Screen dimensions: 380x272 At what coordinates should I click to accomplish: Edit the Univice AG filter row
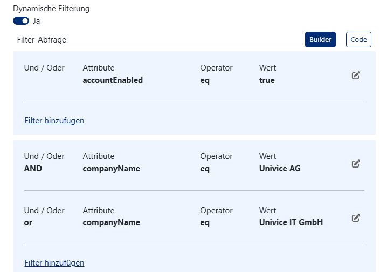click(x=355, y=164)
